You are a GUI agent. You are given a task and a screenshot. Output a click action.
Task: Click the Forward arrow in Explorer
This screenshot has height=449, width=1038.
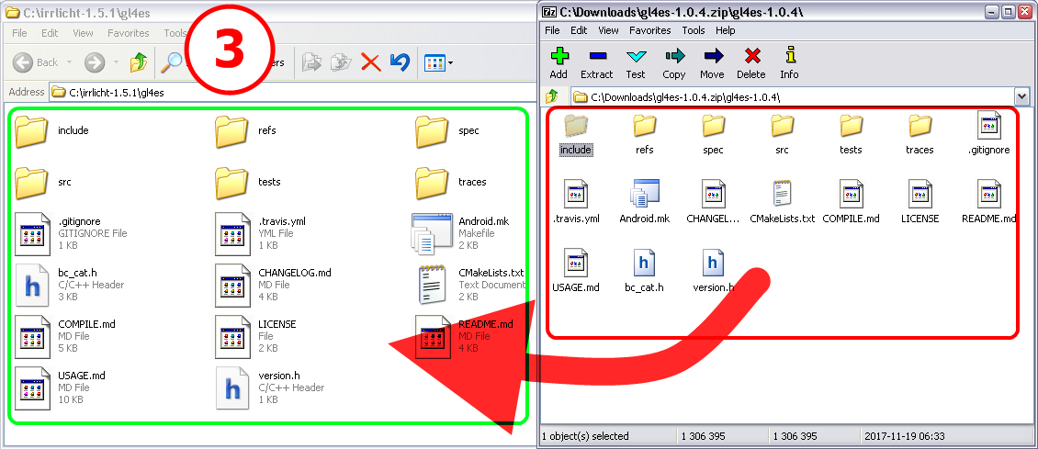tap(95, 62)
